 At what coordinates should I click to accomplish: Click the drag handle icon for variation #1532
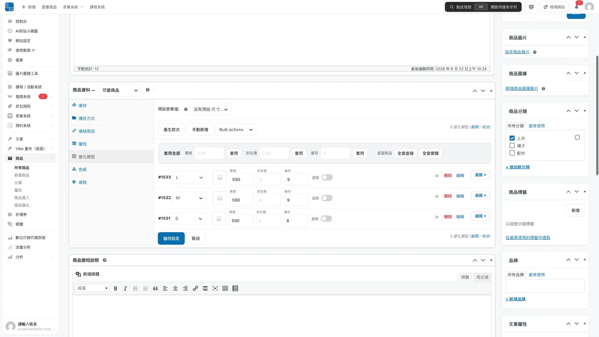[x=437, y=196]
